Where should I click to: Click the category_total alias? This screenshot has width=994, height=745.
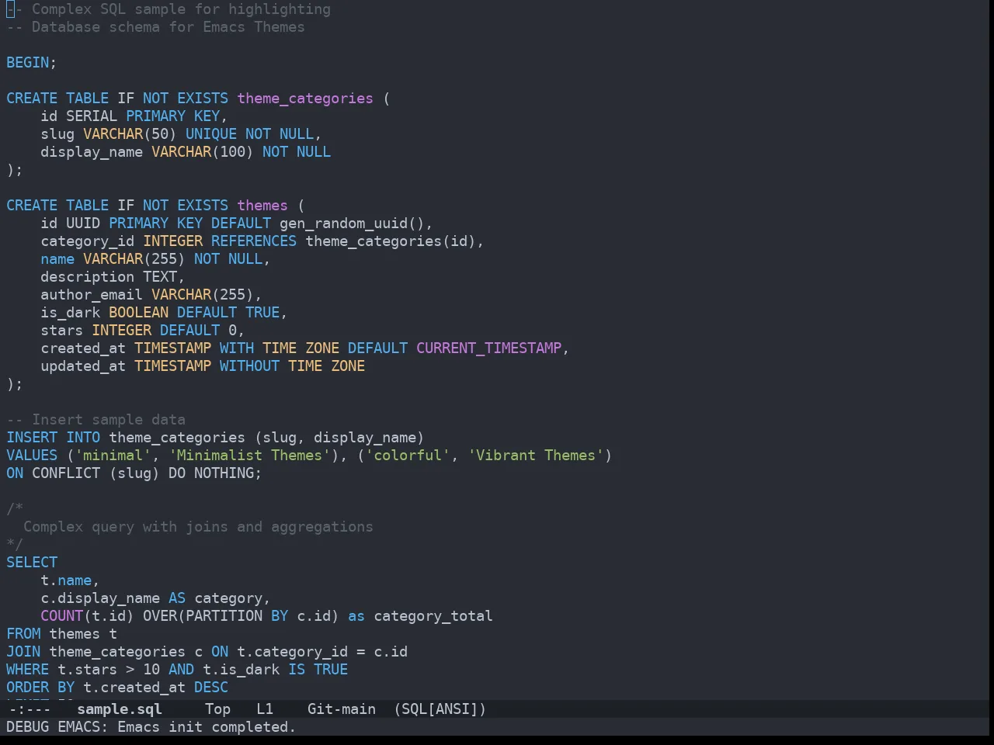[x=433, y=616]
